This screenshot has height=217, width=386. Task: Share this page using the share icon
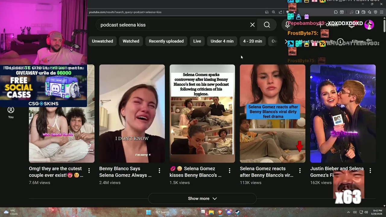[x=280, y=12]
